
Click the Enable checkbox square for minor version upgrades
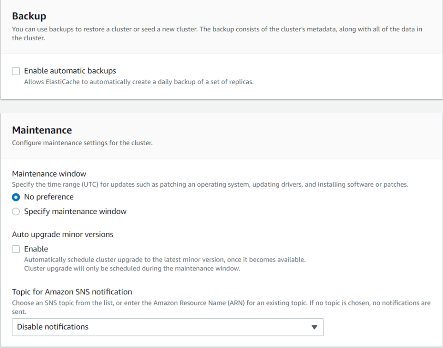pyautogui.click(x=16, y=249)
